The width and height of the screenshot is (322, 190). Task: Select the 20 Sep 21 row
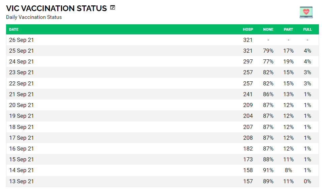coord(21,105)
